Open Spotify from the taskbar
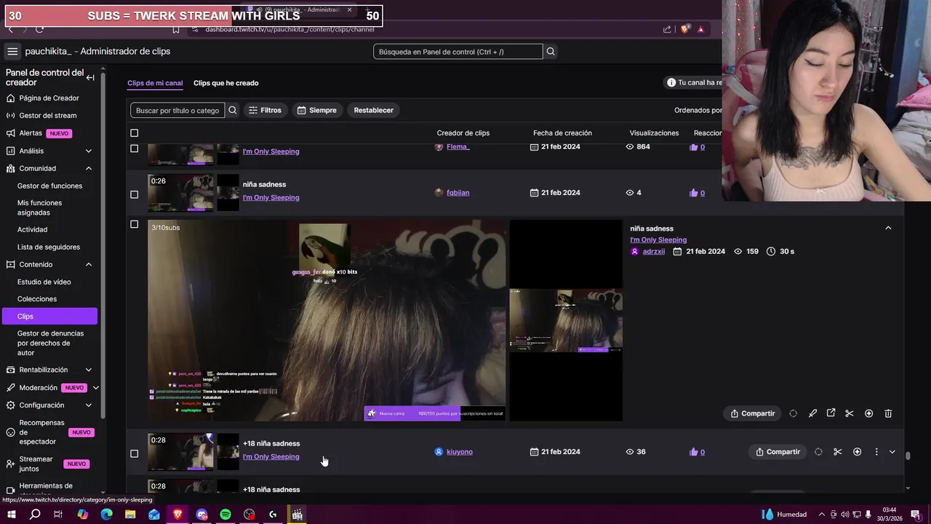The width and height of the screenshot is (931, 524). tap(225, 515)
